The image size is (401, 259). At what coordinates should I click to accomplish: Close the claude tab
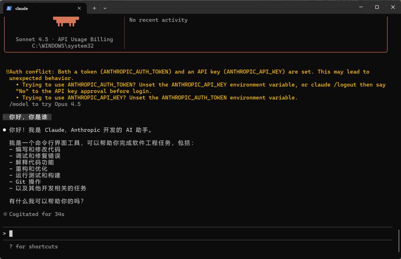(79, 8)
